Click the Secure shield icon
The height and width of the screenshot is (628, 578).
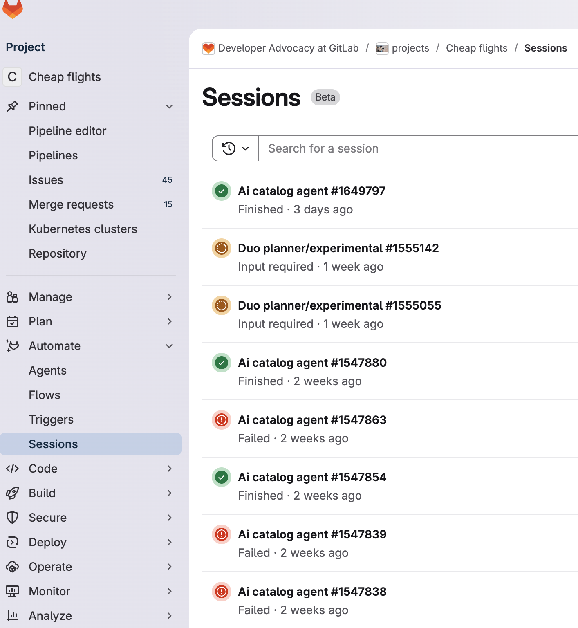click(12, 518)
